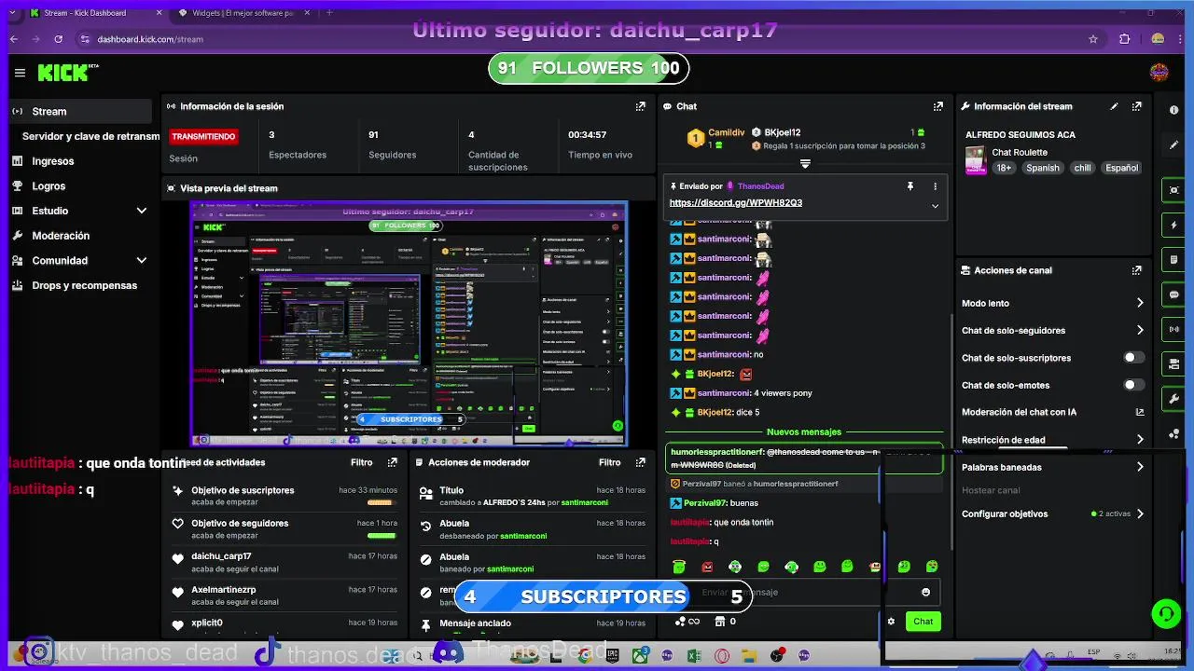Open Servidor y clave de retransmisión

tap(90, 136)
